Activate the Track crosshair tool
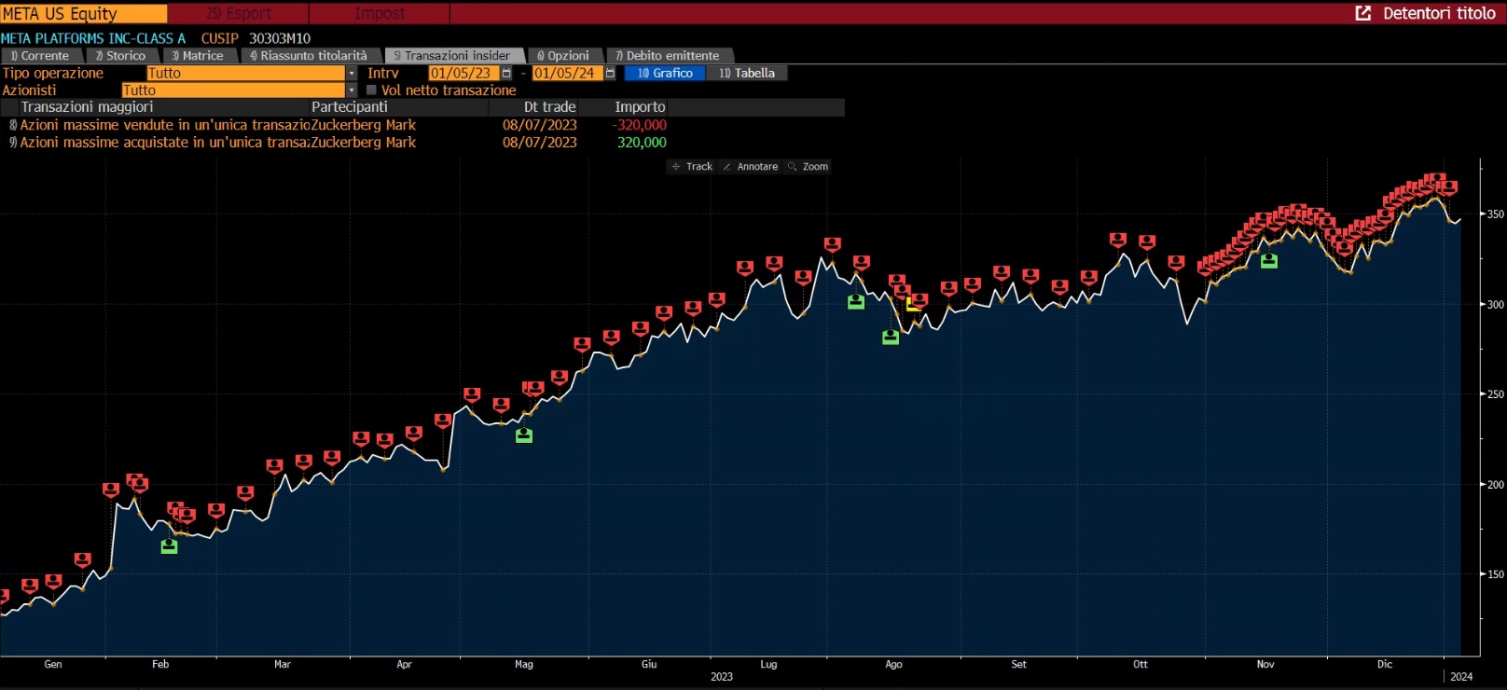 (x=691, y=167)
